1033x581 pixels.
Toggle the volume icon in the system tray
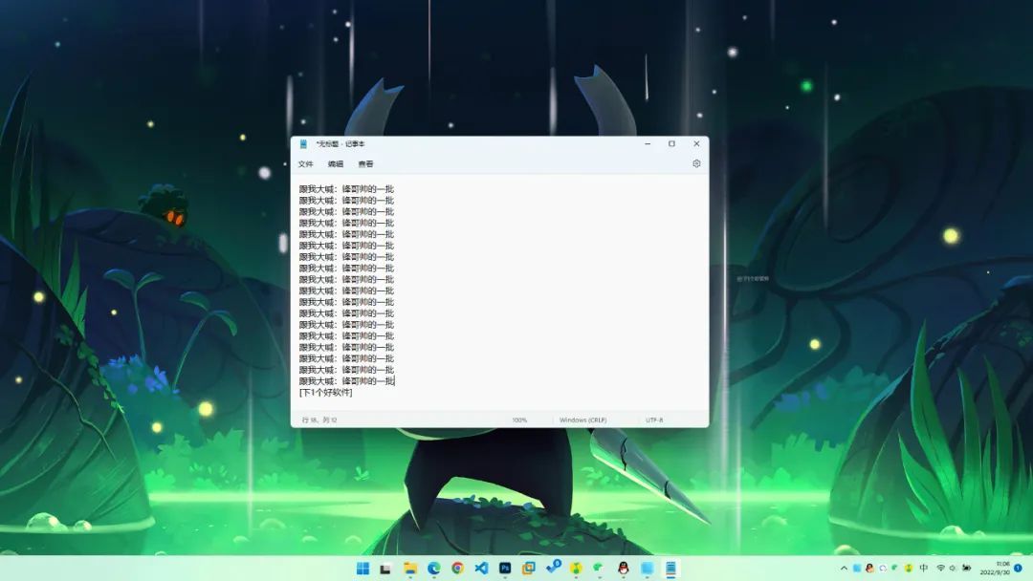(x=954, y=568)
